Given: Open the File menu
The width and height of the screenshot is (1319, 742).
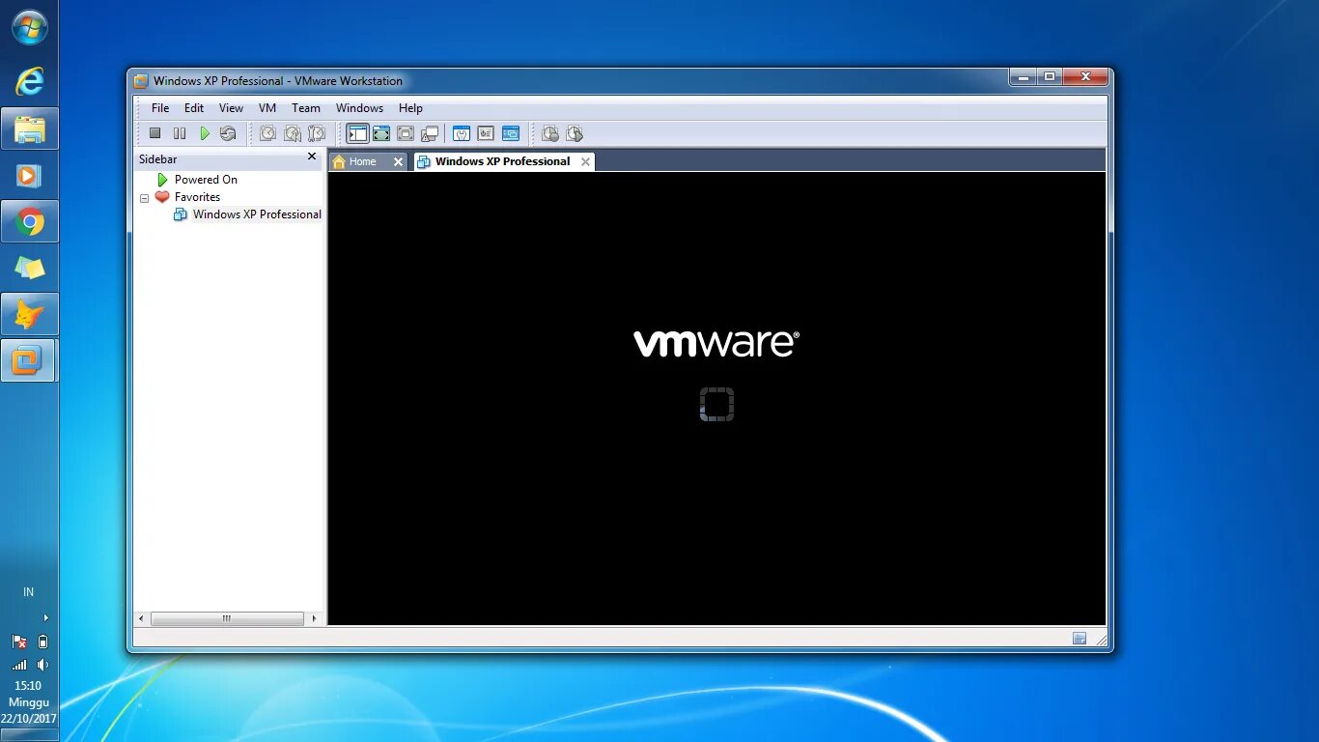Looking at the screenshot, I should click(x=160, y=108).
